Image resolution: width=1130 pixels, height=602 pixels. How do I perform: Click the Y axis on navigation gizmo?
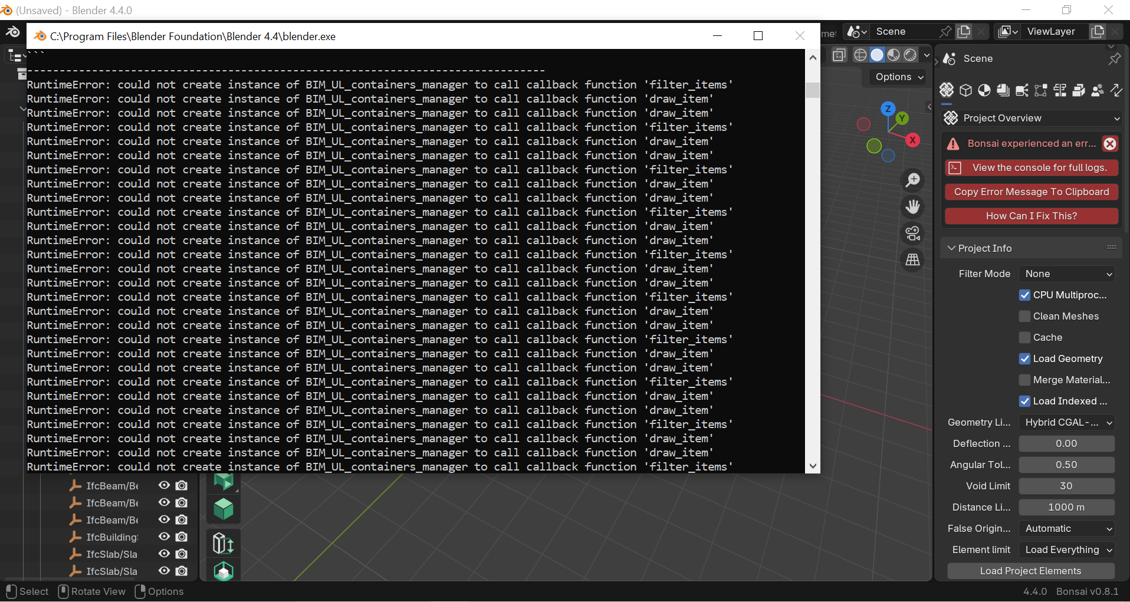[902, 119]
